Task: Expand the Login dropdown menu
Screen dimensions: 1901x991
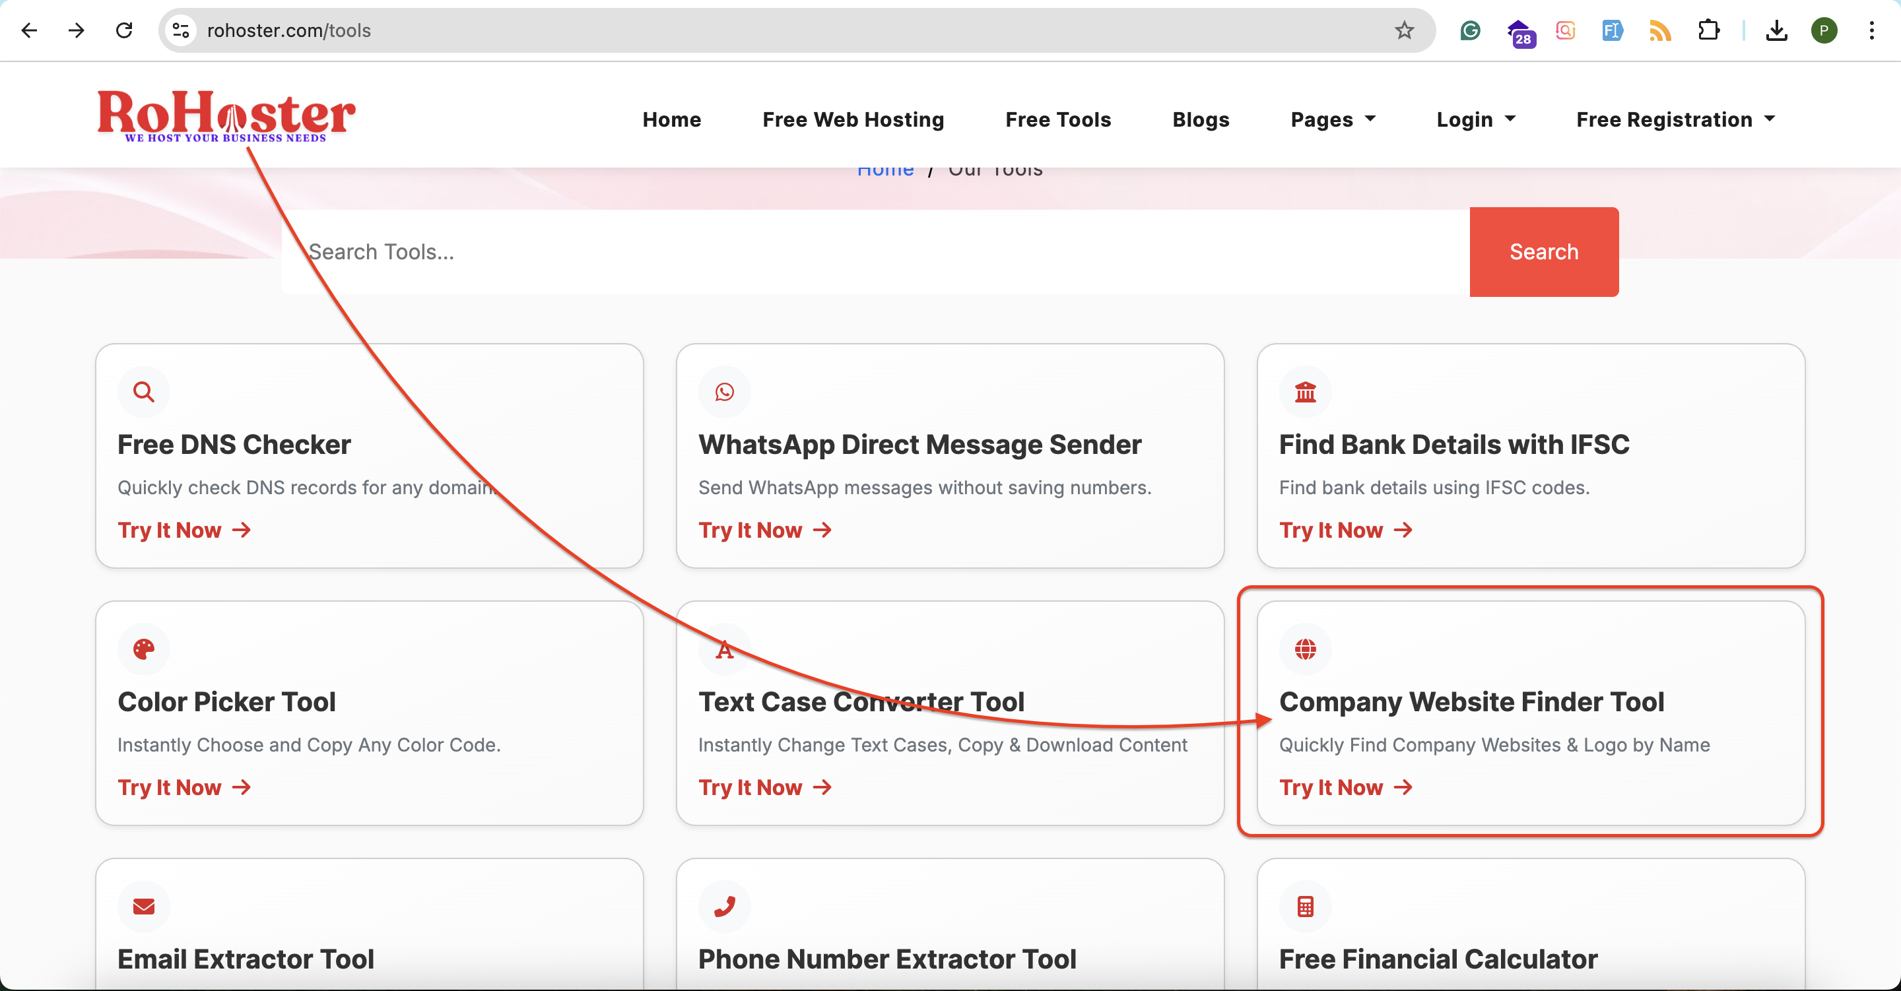Action: tap(1476, 119)
